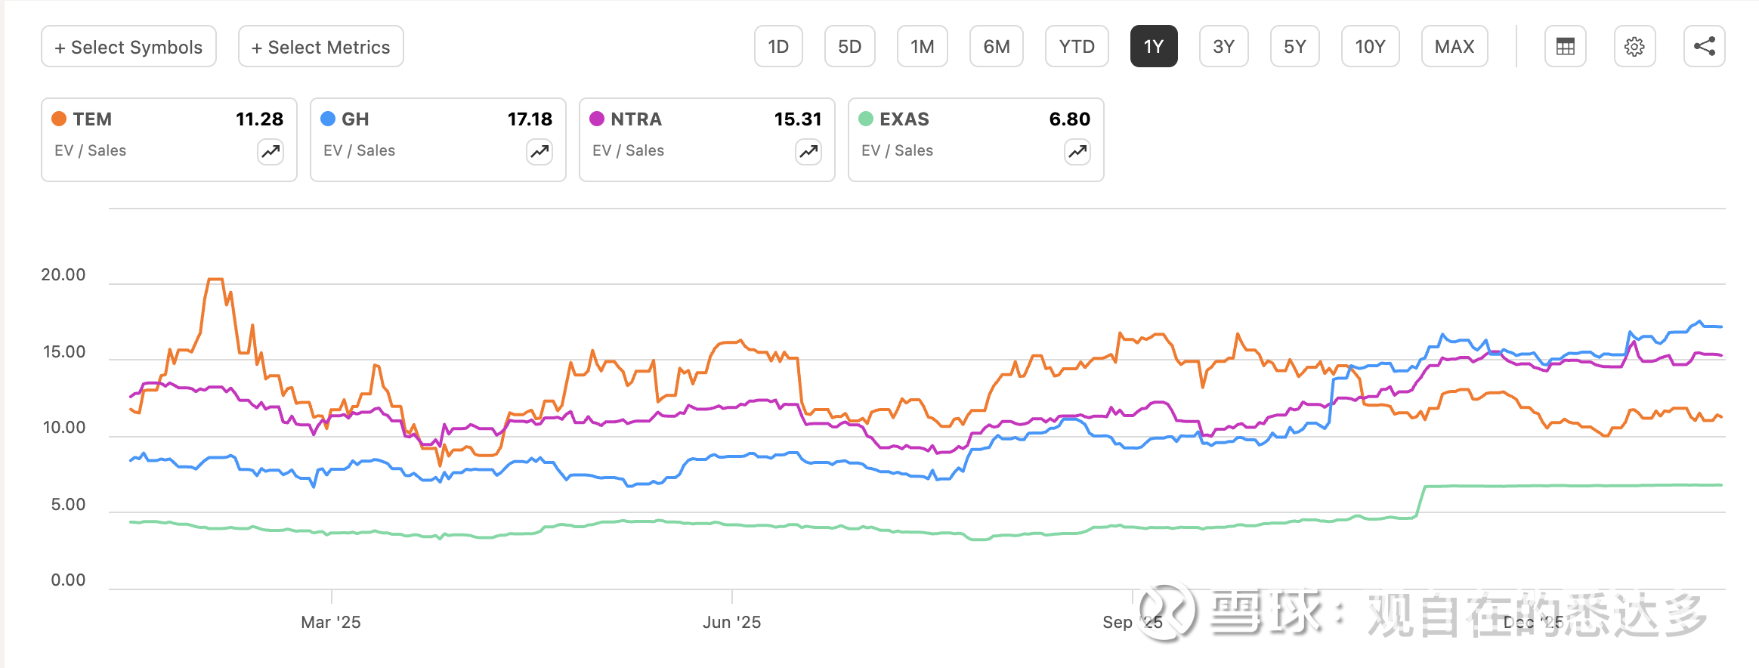Click the orange TEM color dot
The image size is (1759, 668).
point(59,119)
